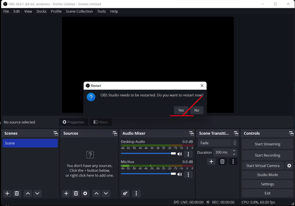This screenshot has height=206, width=295.
Task: Open Settings from Controls panel
Action: 267,184
